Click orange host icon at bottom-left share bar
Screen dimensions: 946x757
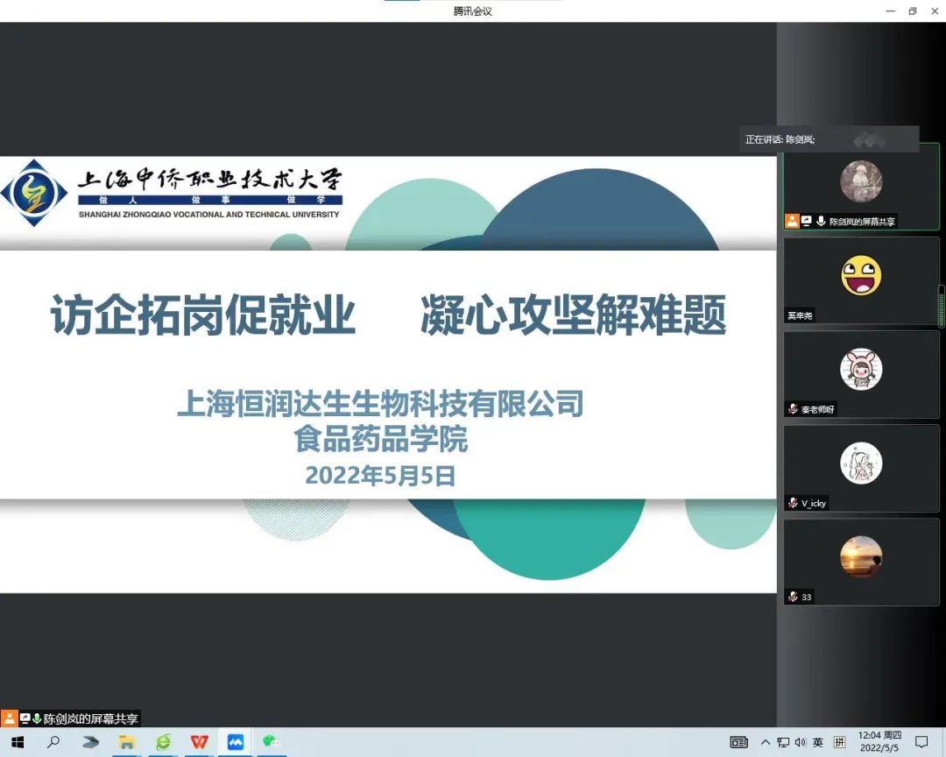pyautogui.click(x=9, y=718)
